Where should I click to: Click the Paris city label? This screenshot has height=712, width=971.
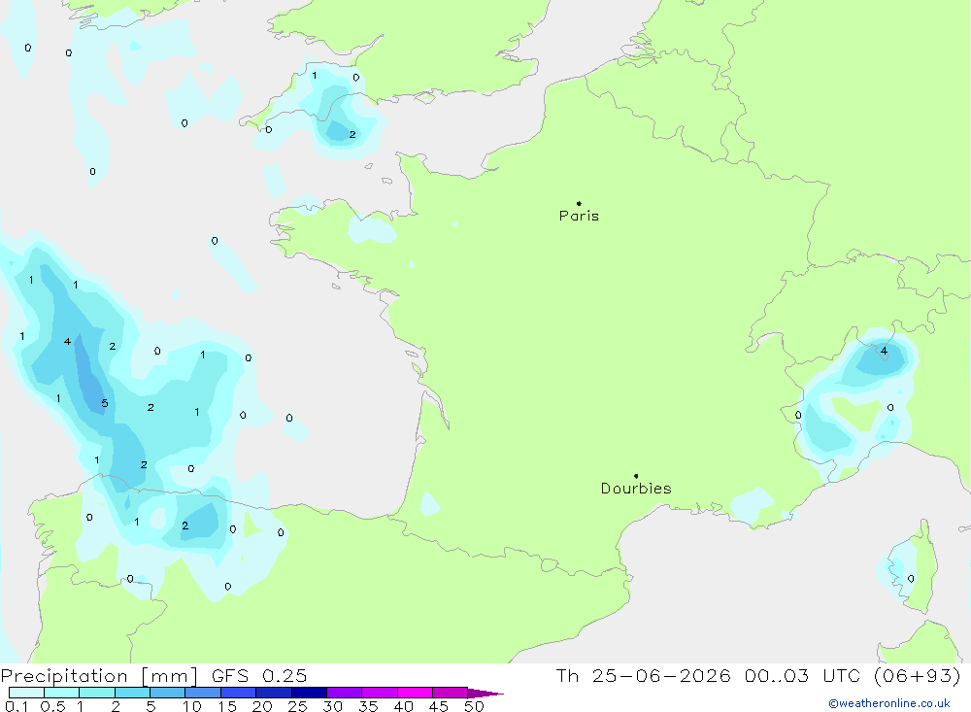[x=579, y=216]
